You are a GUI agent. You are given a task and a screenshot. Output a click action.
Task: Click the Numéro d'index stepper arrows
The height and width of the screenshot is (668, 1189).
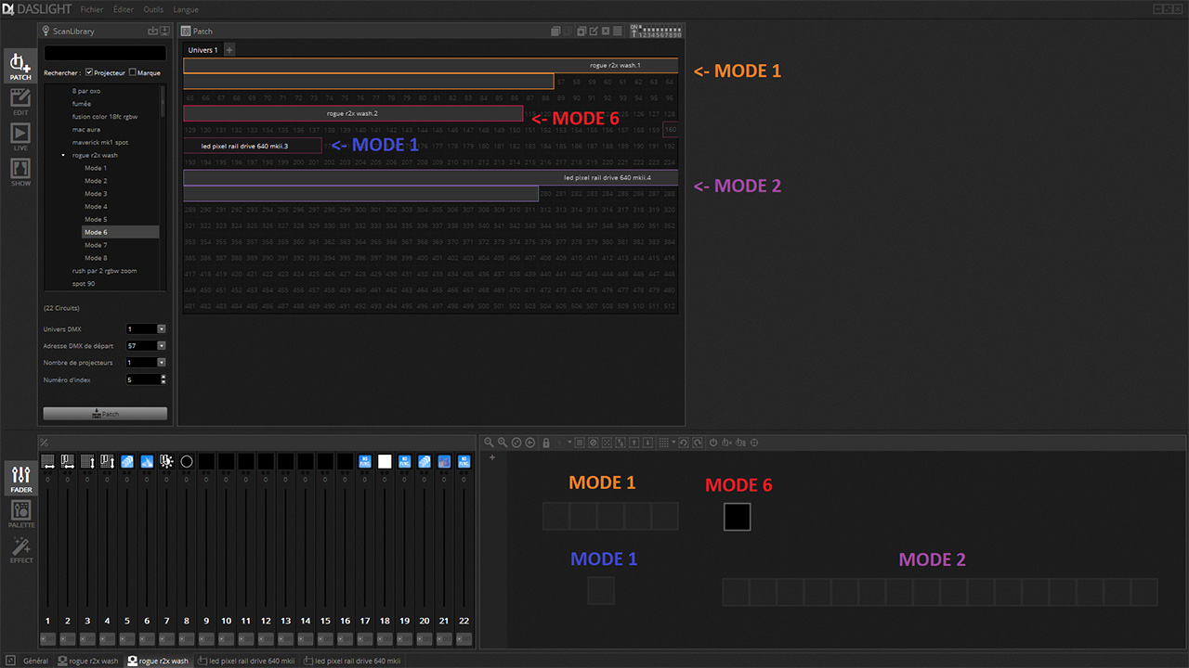click(x=163, y=379)
